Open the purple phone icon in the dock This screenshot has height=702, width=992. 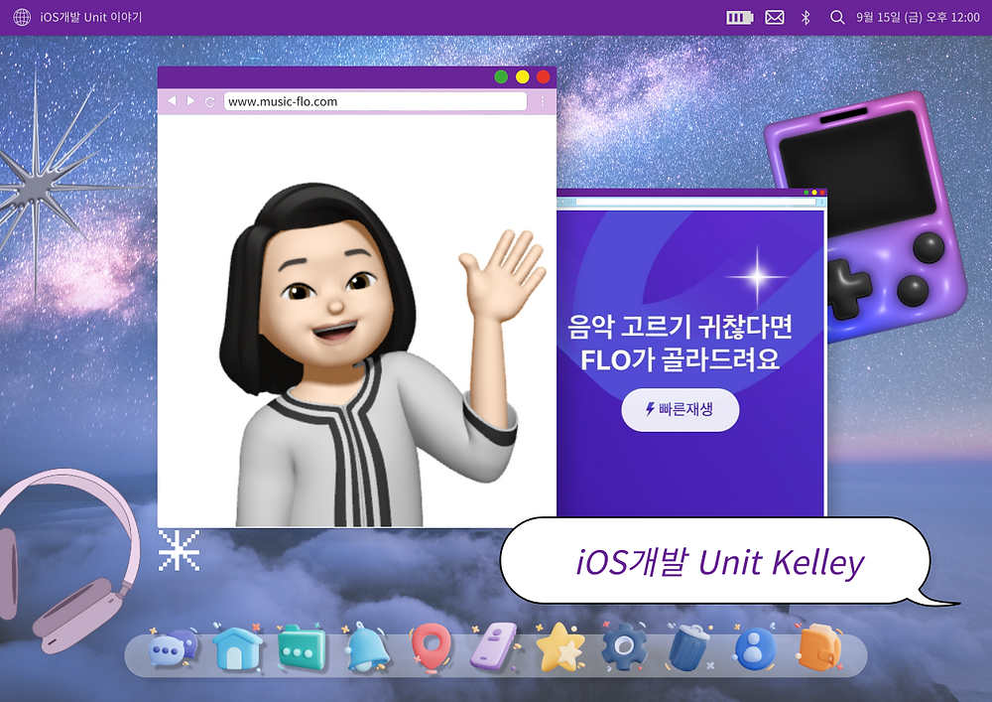(494, 647)
